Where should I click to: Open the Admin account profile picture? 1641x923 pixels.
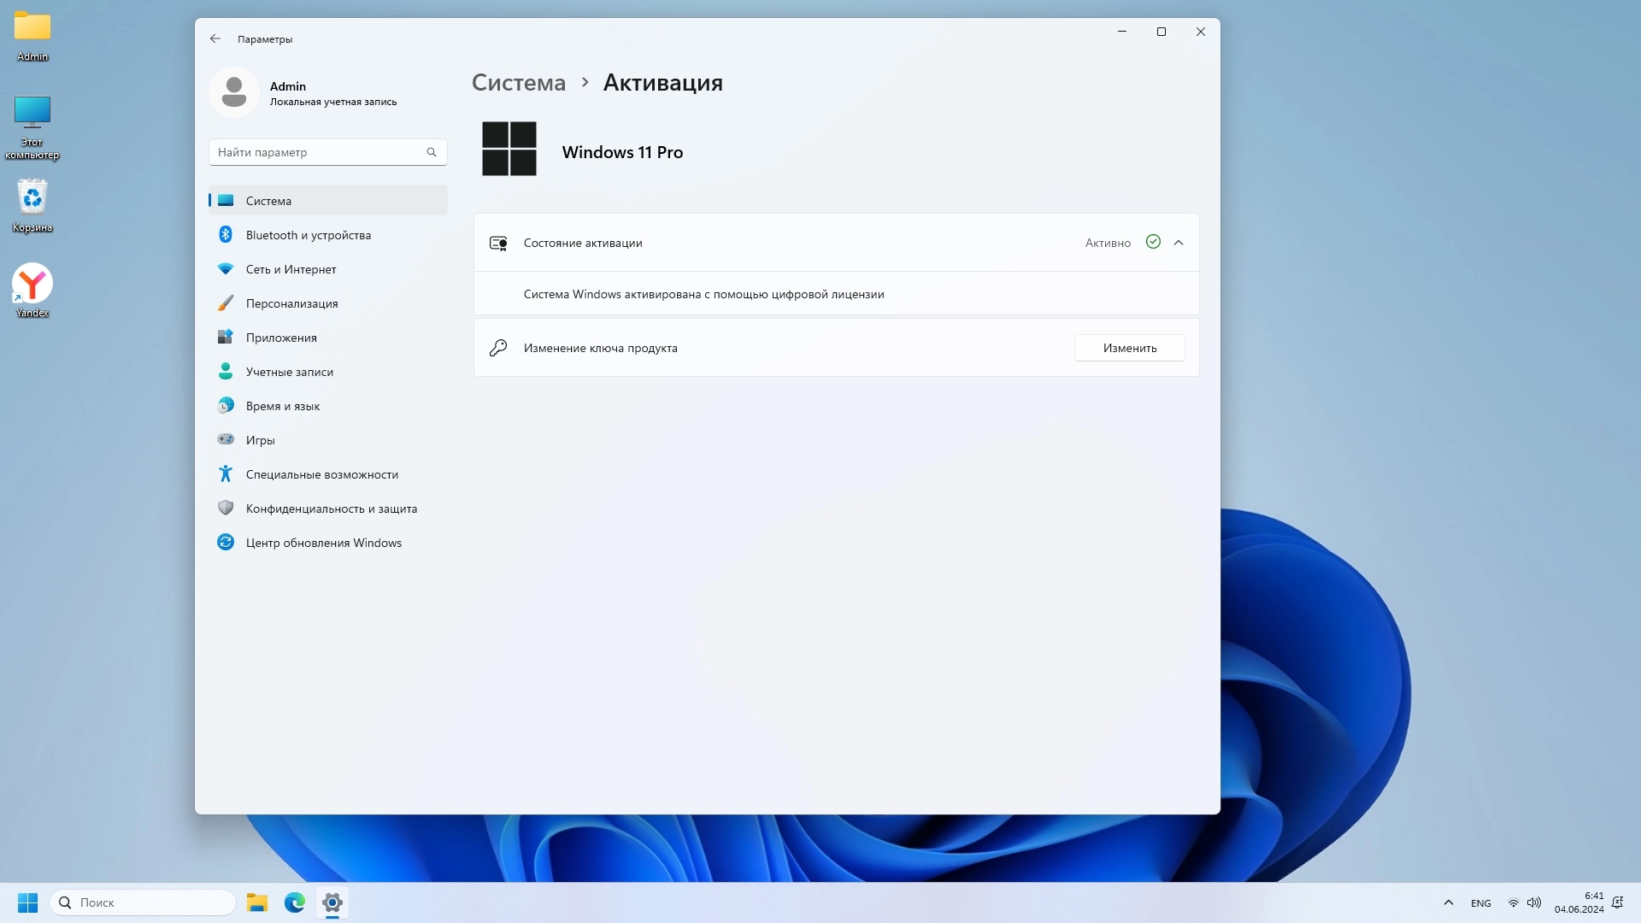[x=234, y=92]
